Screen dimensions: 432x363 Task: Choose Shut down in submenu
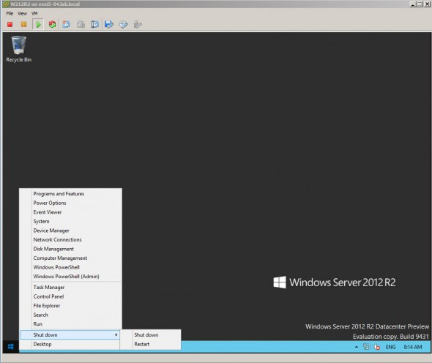point(150,335)
